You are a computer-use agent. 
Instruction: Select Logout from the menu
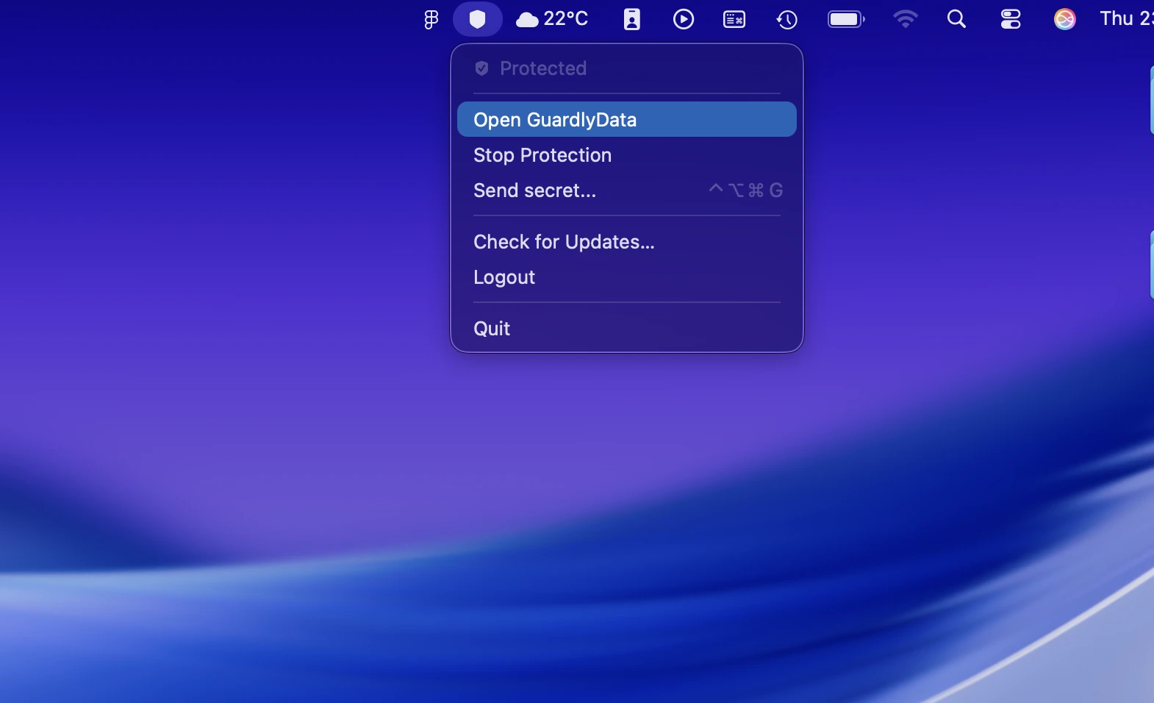(627, 277)
